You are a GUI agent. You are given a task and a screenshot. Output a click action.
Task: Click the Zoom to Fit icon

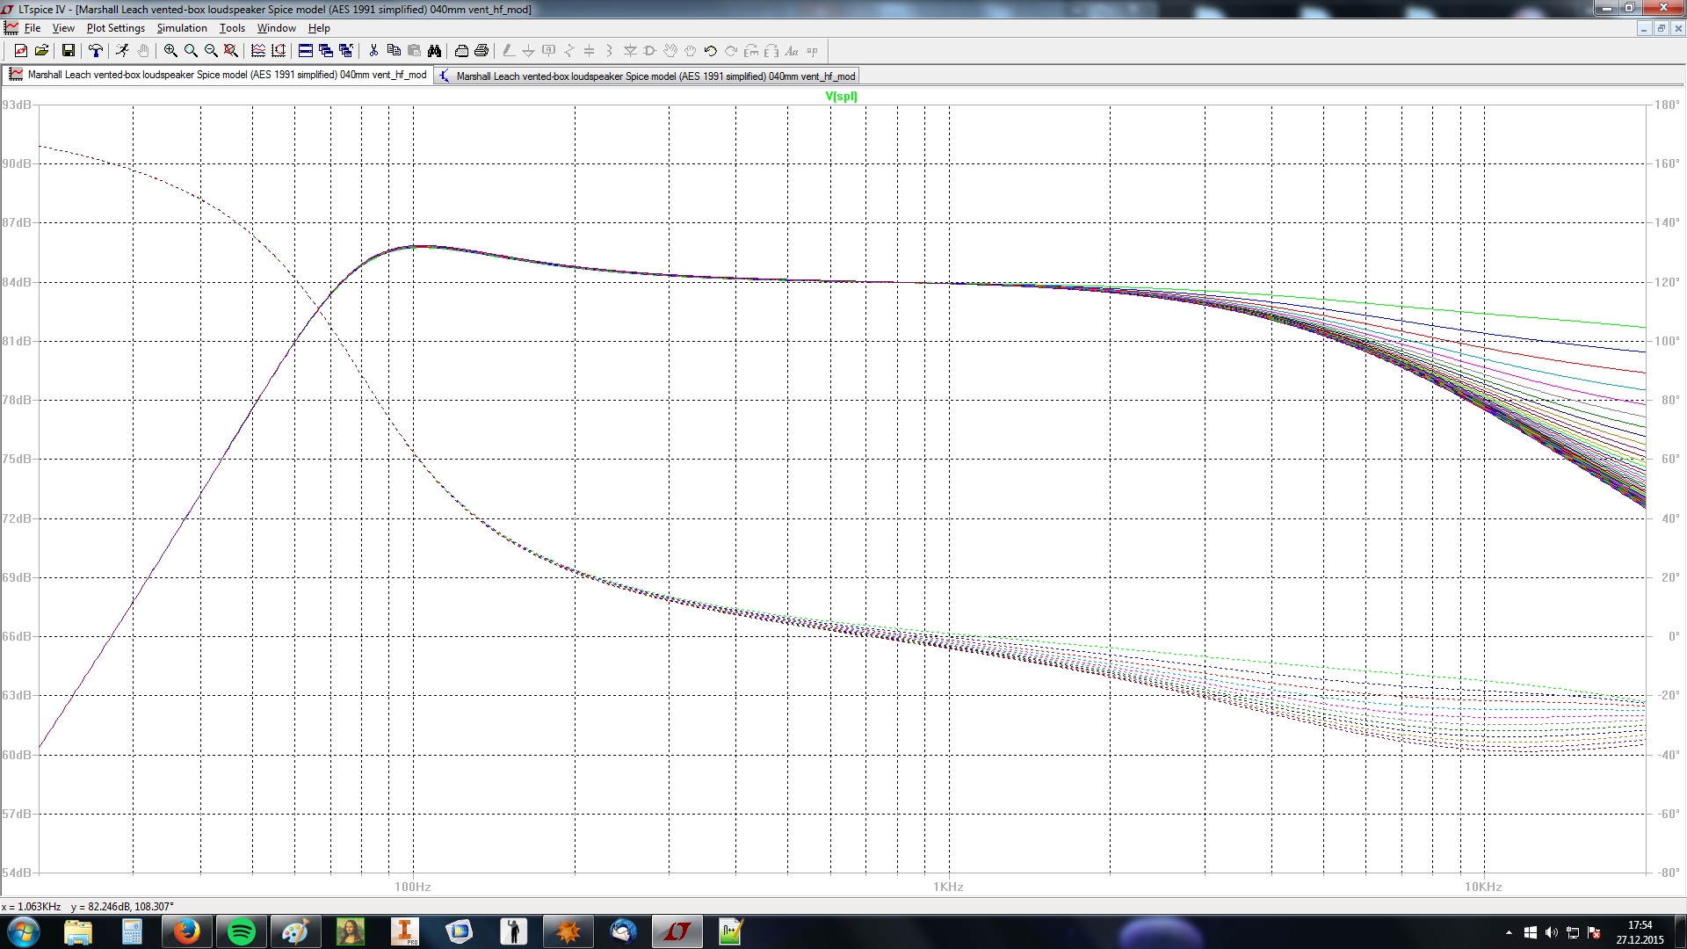pos(231,51)
